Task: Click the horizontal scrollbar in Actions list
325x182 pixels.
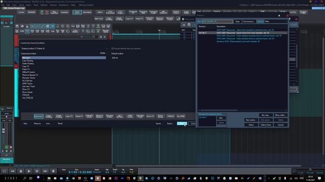Action: coord(219,110)
